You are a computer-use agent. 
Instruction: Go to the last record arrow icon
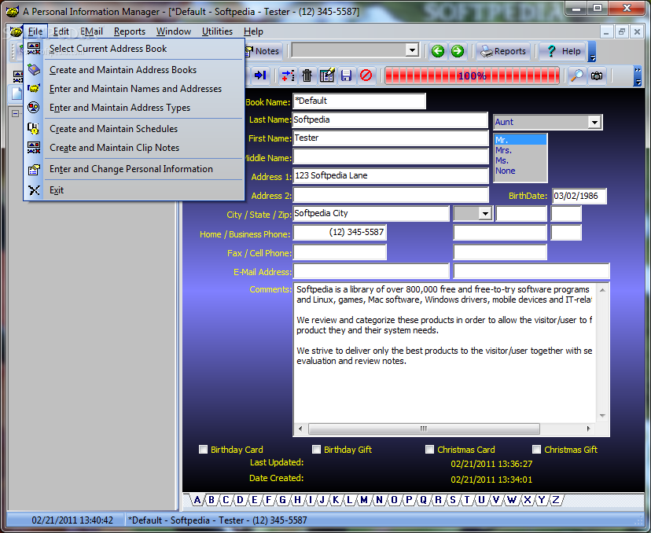[x=260, y=75]
